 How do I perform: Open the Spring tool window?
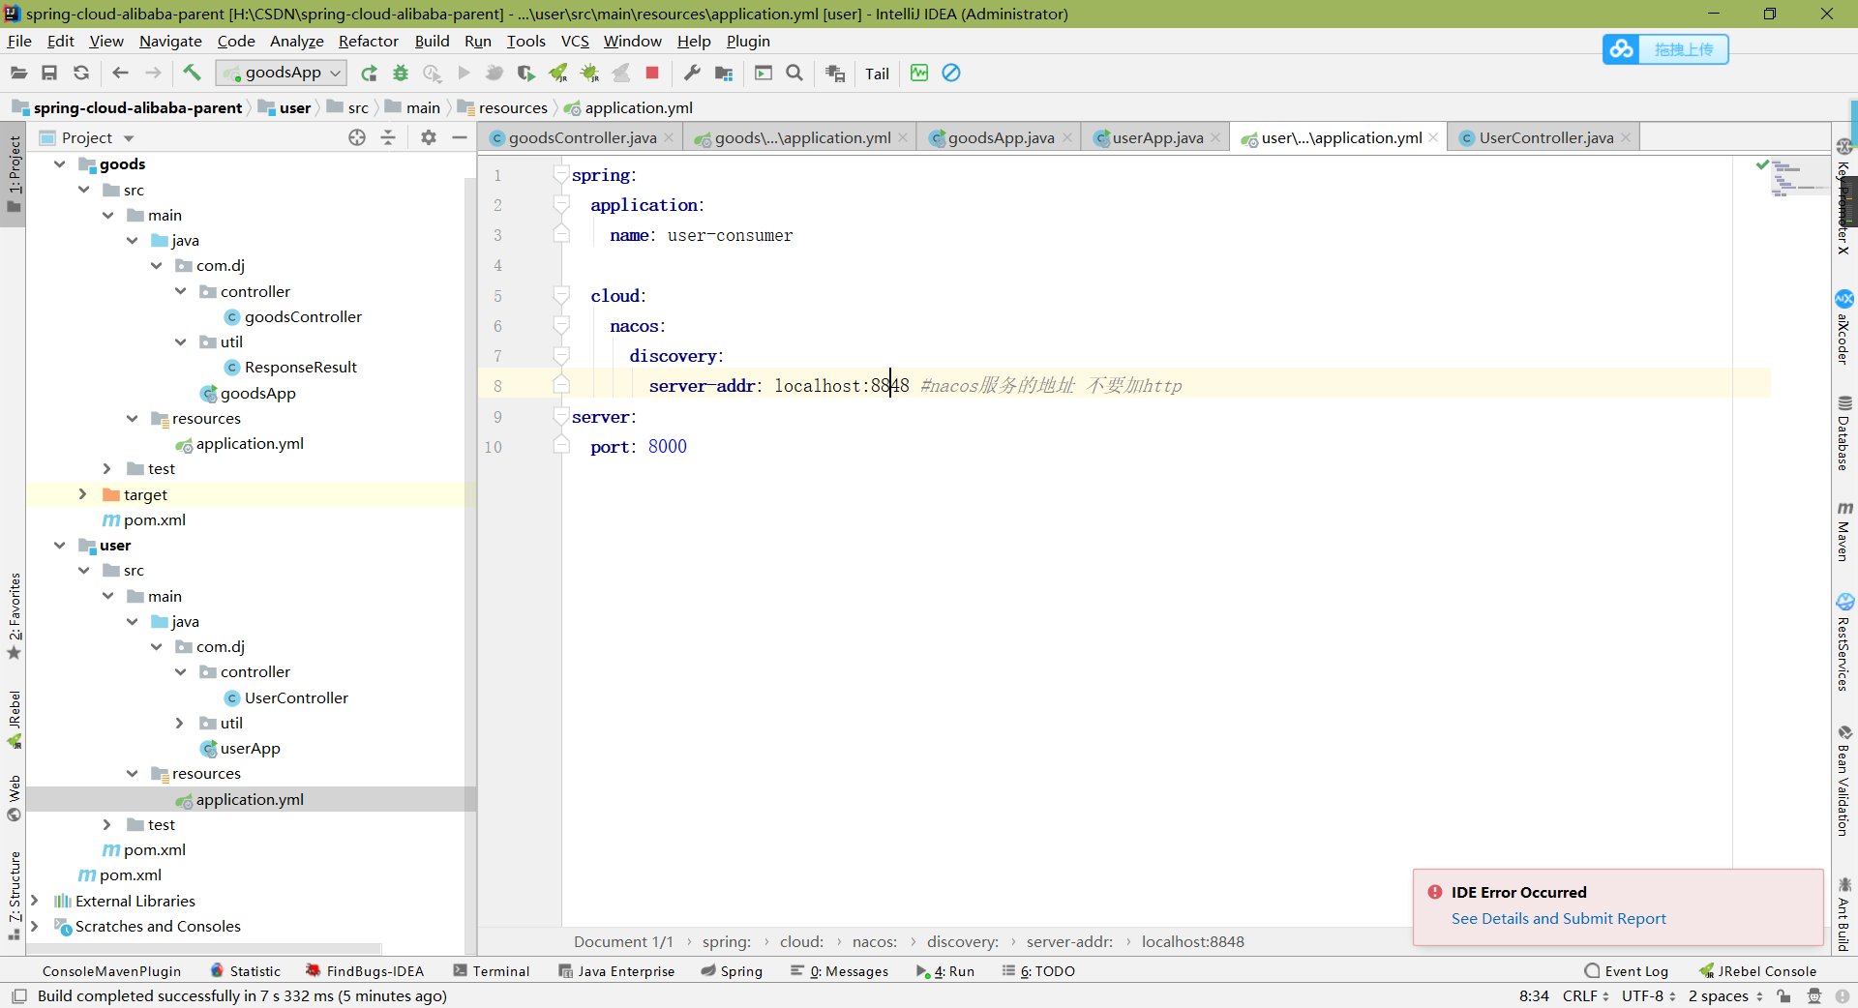click(x=732, y=971)
